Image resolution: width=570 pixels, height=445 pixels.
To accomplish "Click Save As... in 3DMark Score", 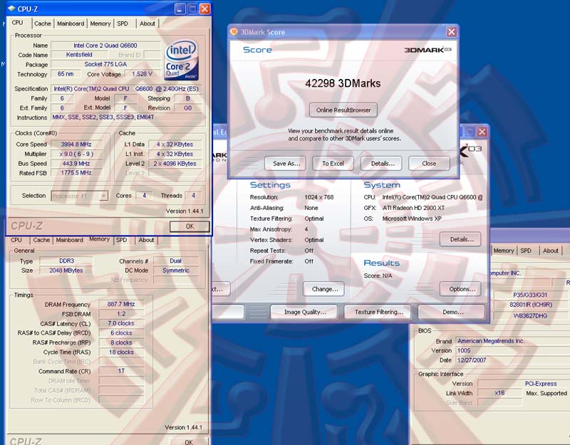I will point(286,164).
